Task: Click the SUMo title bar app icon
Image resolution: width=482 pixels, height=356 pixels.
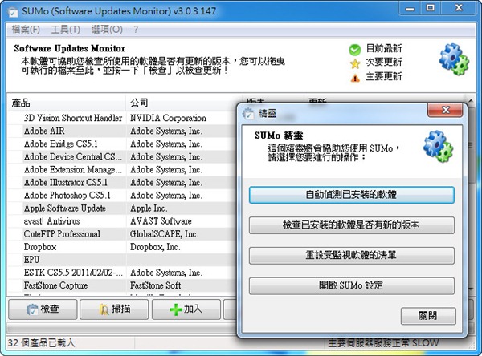Action: coord(13,11)
